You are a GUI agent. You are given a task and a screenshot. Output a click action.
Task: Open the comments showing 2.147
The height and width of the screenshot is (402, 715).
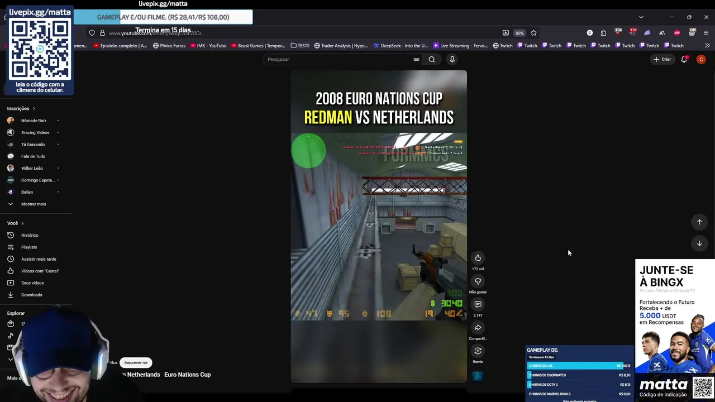(x=478, y=304)
